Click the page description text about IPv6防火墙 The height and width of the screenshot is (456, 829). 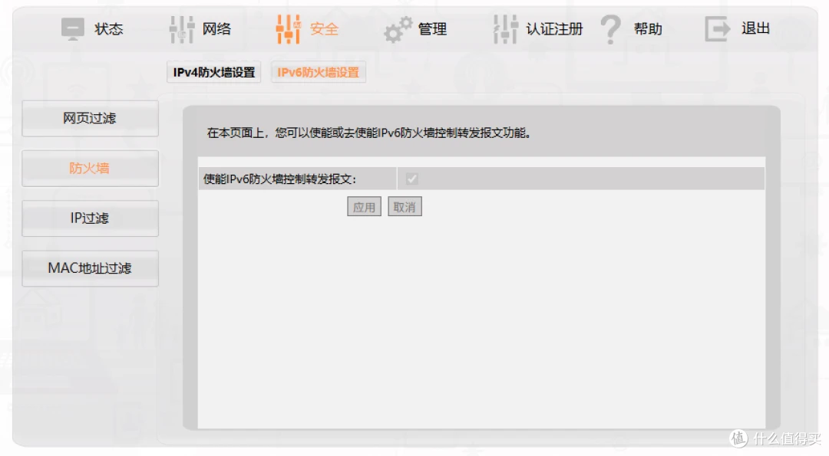point(369,133)
